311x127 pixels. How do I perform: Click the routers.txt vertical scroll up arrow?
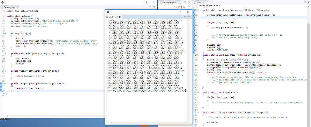188,21
